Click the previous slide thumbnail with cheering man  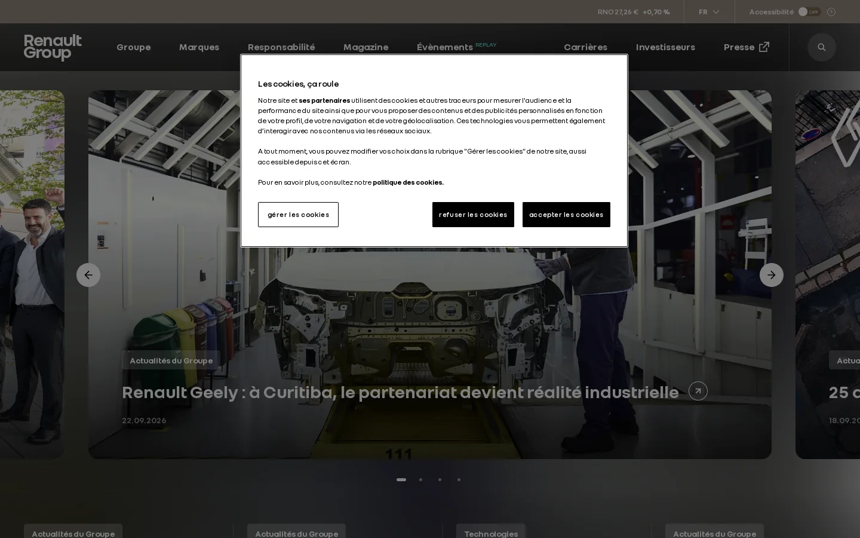(x=32, y=275)
